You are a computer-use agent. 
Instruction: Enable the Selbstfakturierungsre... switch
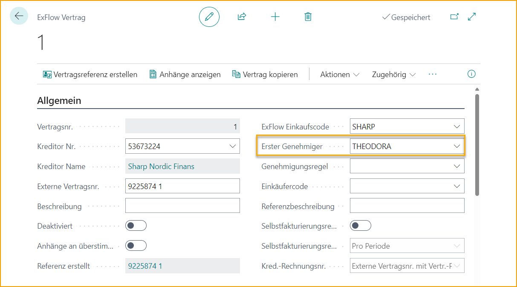tap(360, 225)
